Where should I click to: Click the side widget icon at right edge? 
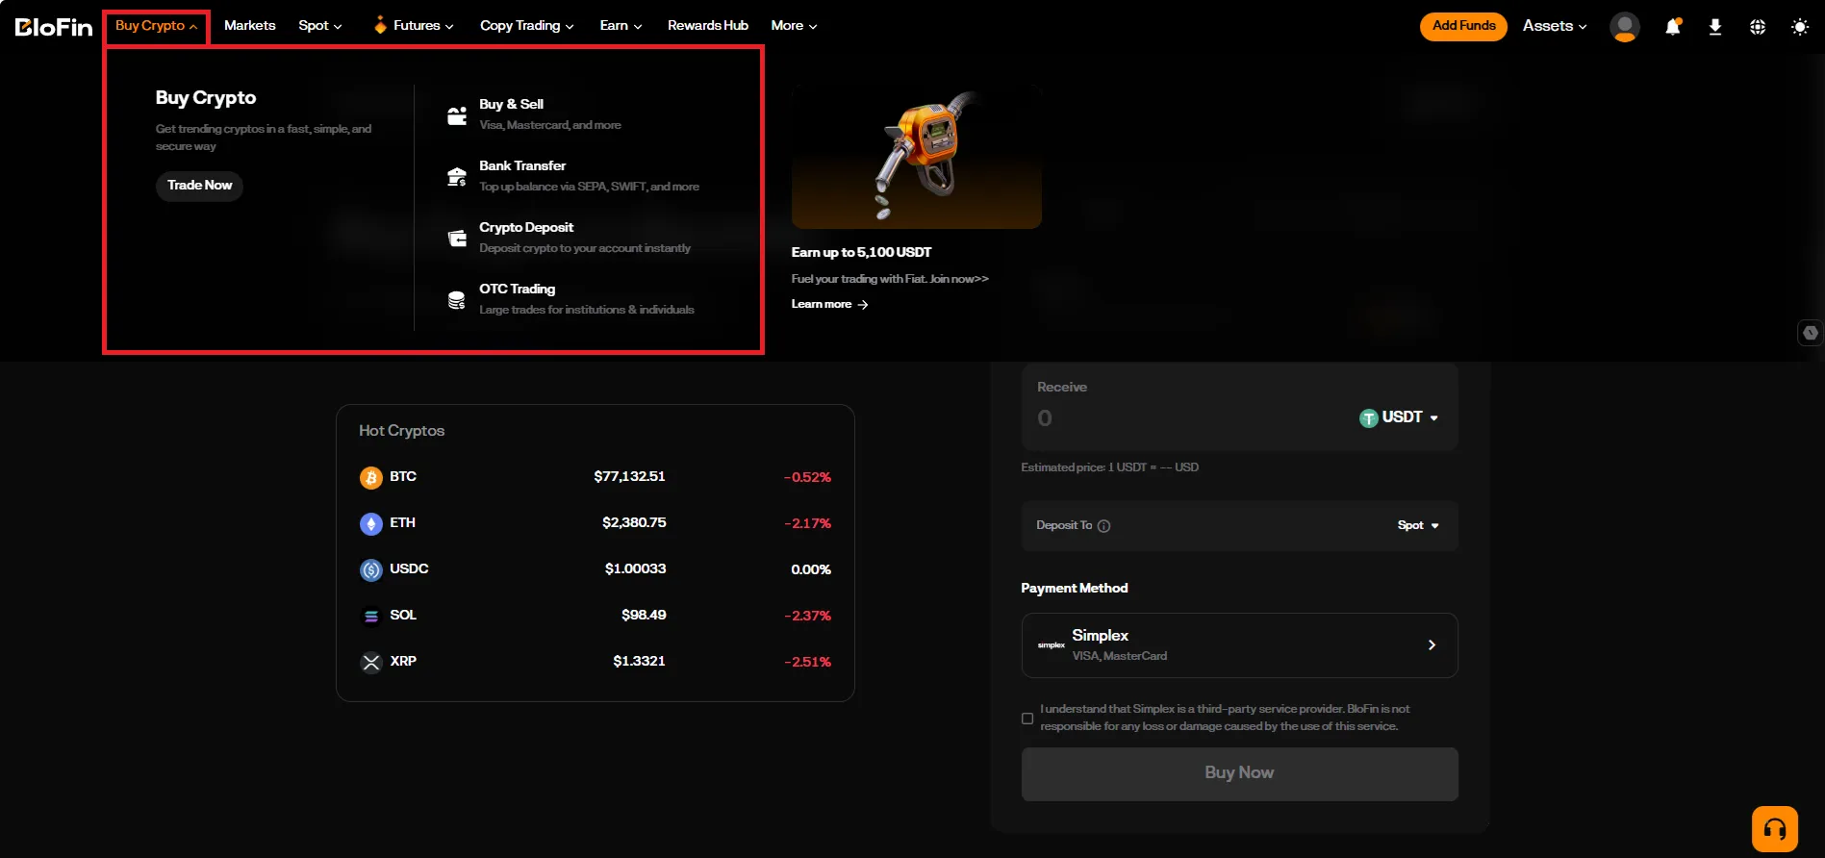tap(1811, 333)
